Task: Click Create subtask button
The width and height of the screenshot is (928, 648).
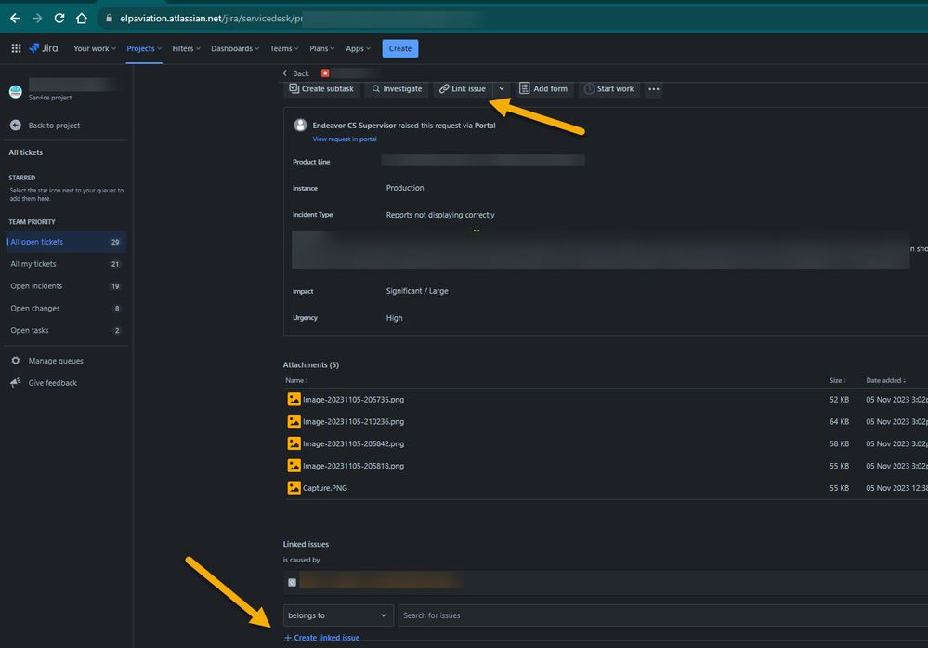Action: point(321,89)
